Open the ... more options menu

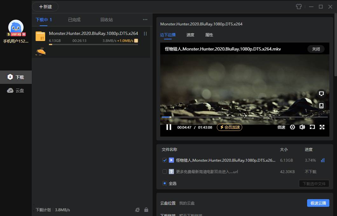click(x=145, y=19)
